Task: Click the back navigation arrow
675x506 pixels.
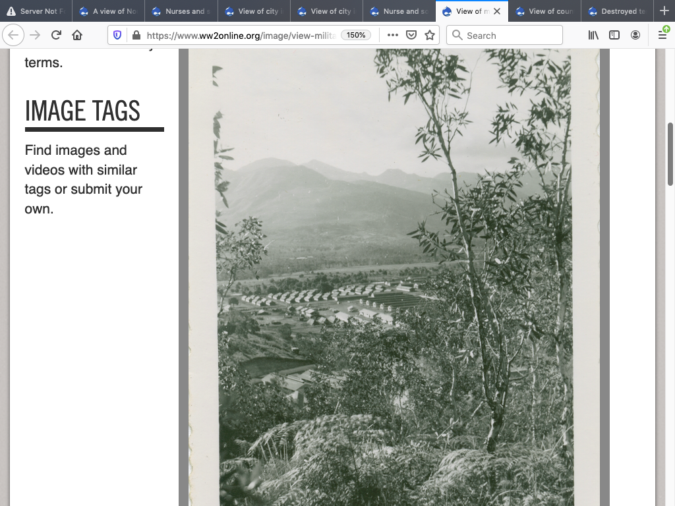Action: coord(14,35)
